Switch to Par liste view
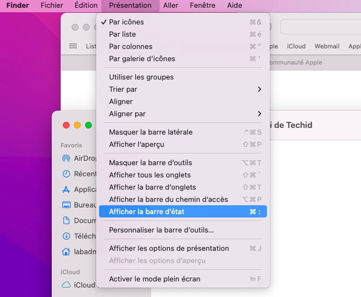 pyautogui.click(x=183, y=34)
